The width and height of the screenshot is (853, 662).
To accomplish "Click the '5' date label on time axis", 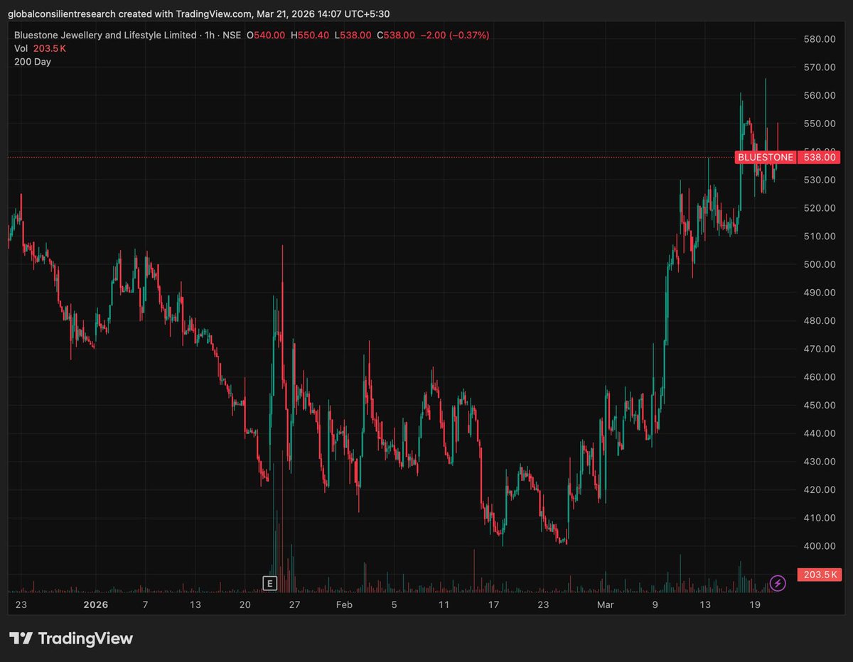I will (394, 605).
